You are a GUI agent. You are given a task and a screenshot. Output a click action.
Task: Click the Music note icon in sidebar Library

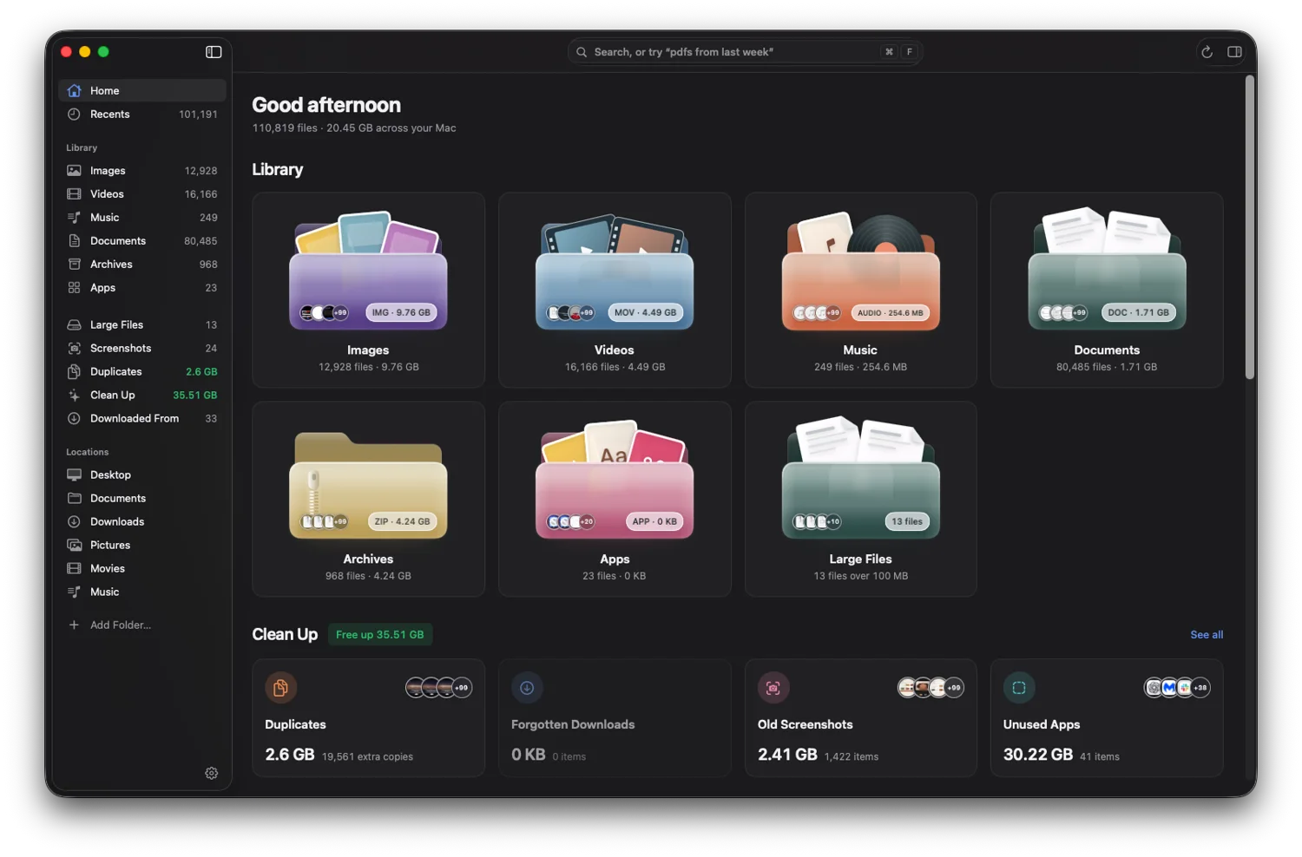[x=75, y=217]
